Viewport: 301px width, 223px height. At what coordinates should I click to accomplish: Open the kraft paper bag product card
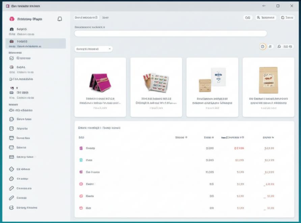(268, 87)
